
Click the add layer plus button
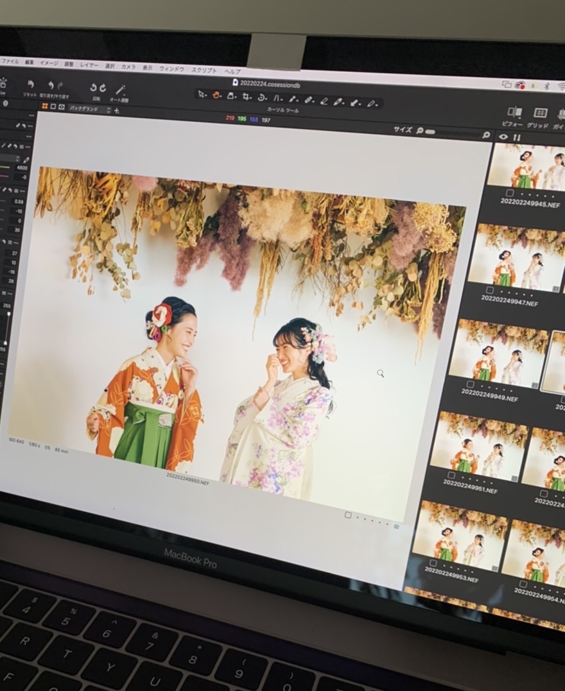[x=117, y=110]
